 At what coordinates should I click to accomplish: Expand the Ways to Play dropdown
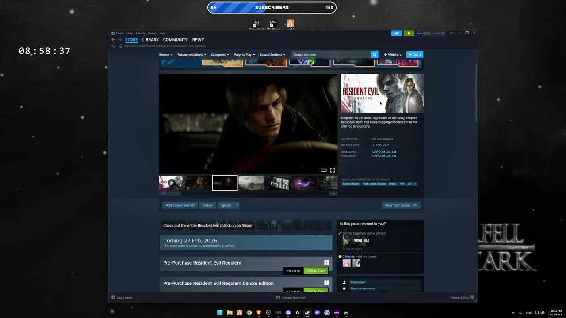click(244, 55)
